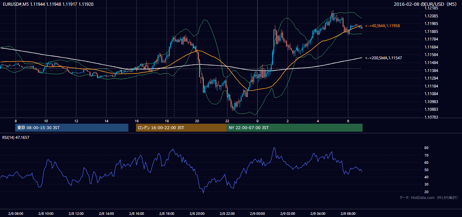Click price level 1.12185 on the axis
The image size is (462, 217).
(431, 8)
